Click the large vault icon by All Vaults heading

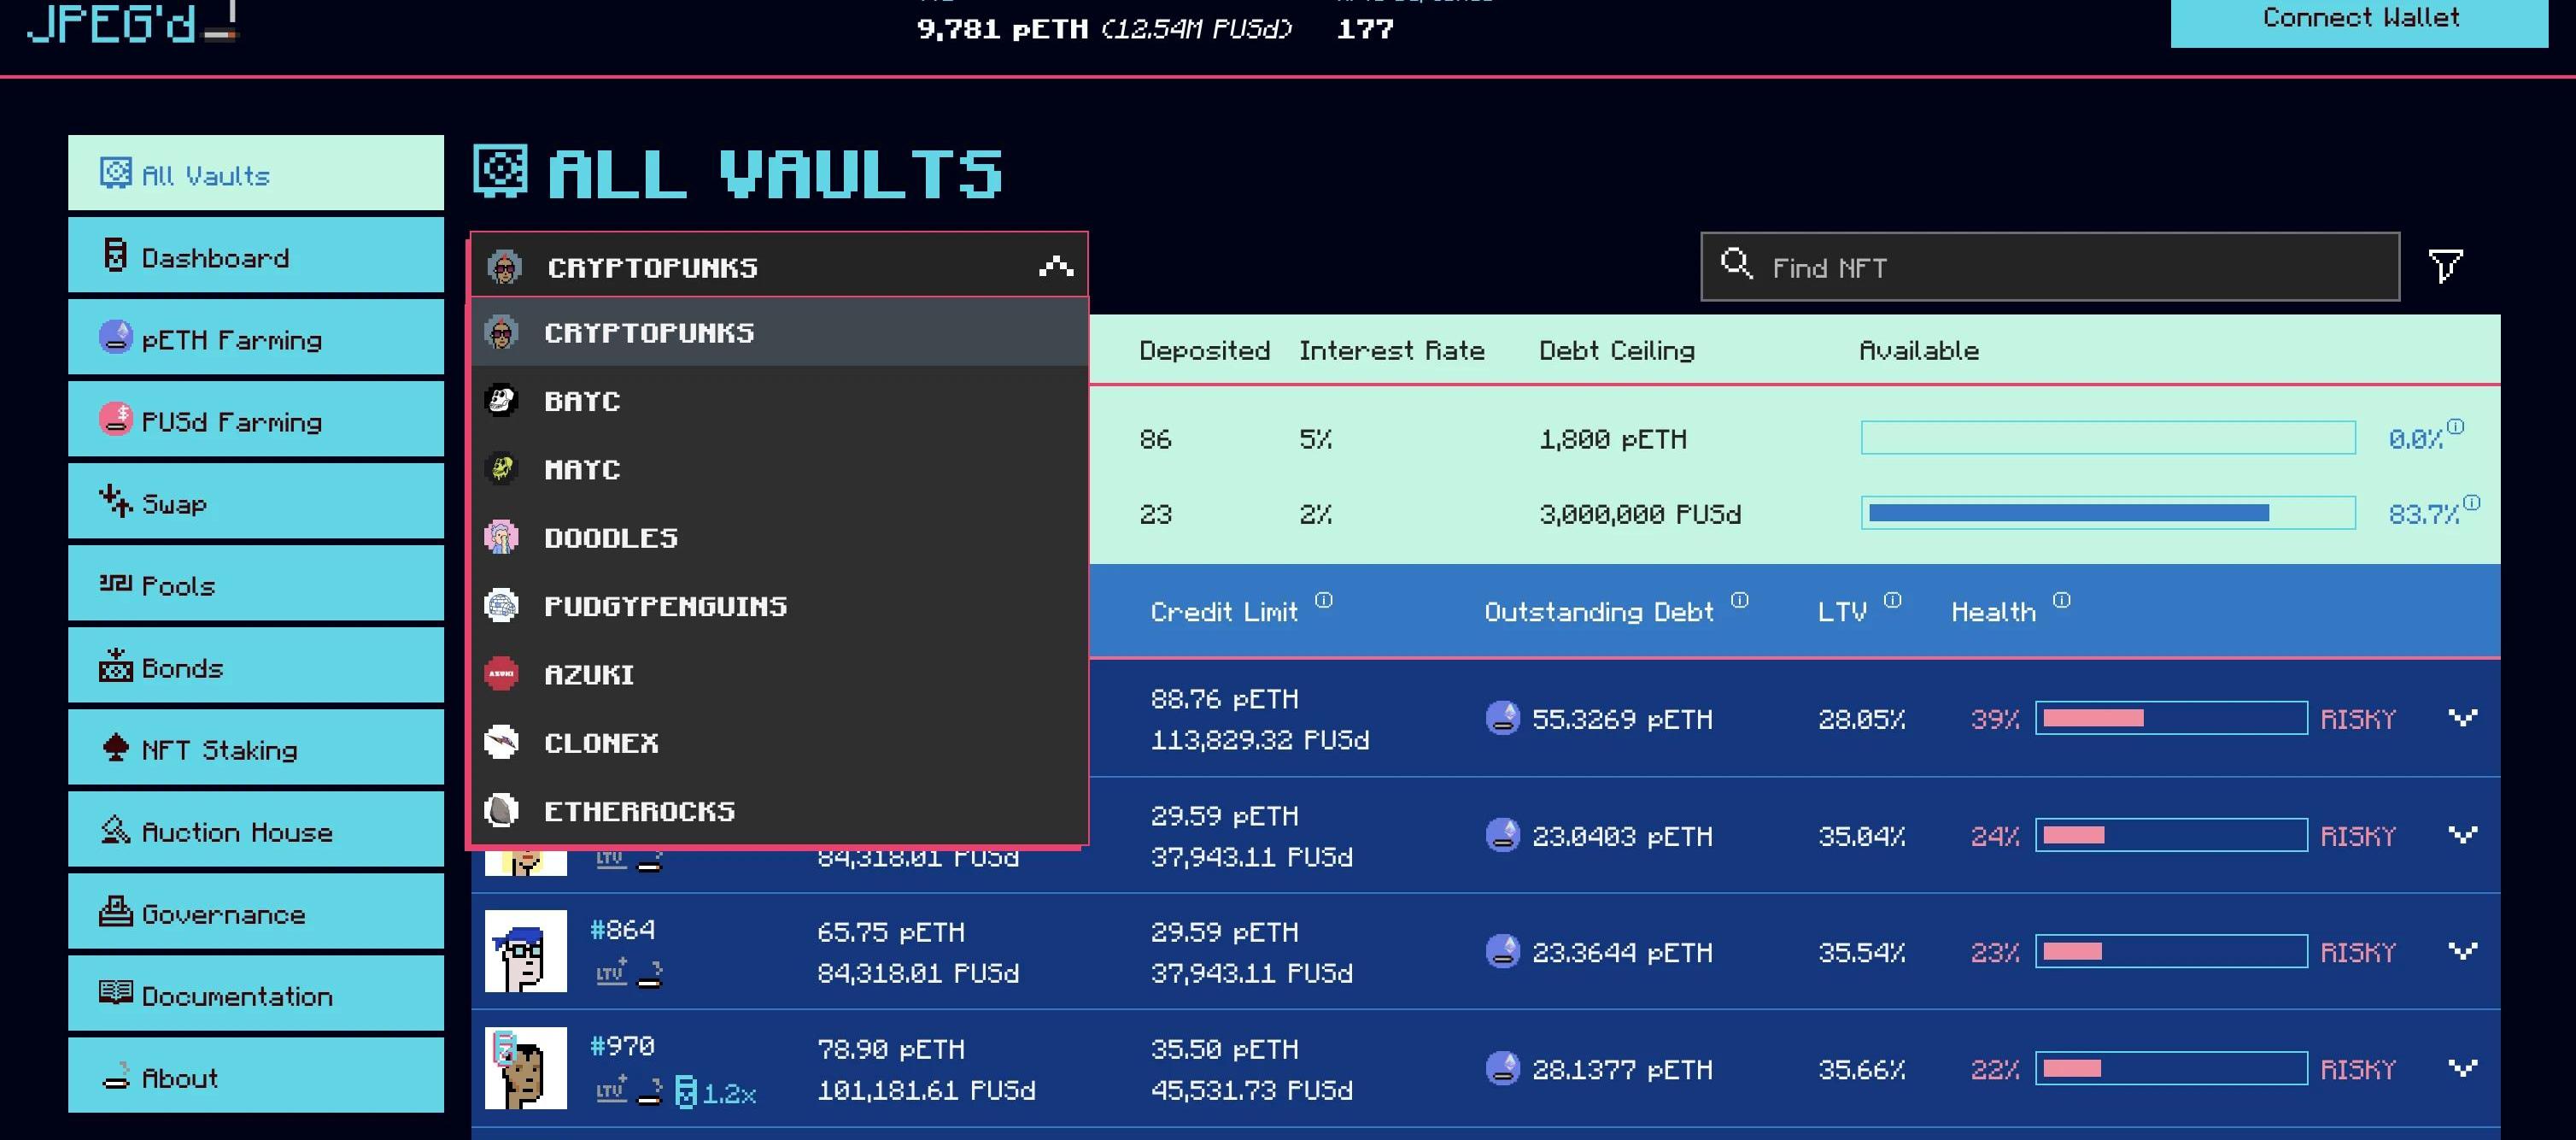coord(500,171)
